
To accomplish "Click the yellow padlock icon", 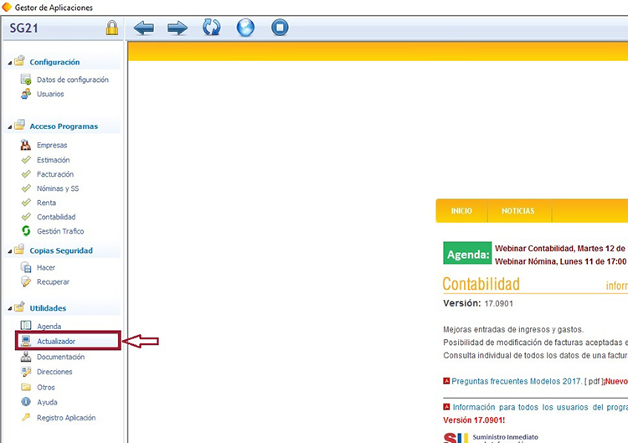I will click(x=111, y=28).
